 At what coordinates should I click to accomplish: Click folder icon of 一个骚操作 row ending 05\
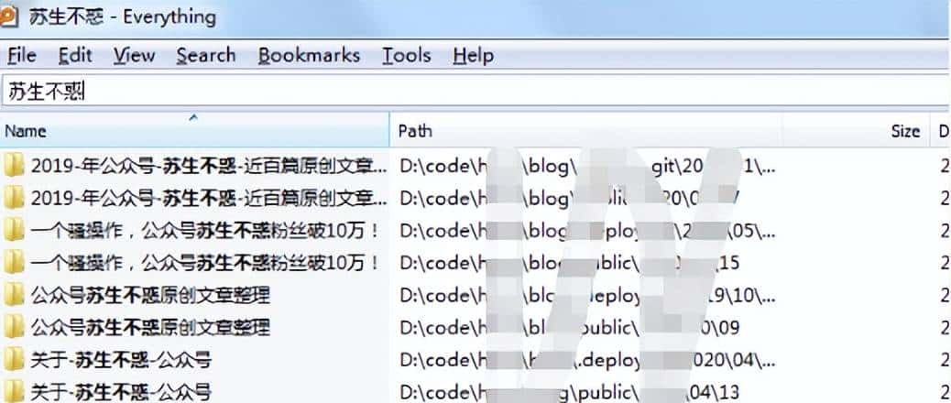click(14, 230)
